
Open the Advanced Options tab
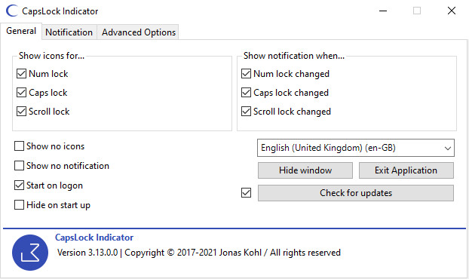(x=139, y=32)
